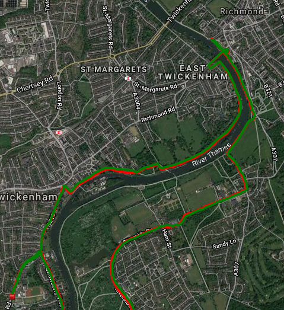Select the St. Margarets Rd label beside East Twickenham
284x310 pixels.
(155, 88)
